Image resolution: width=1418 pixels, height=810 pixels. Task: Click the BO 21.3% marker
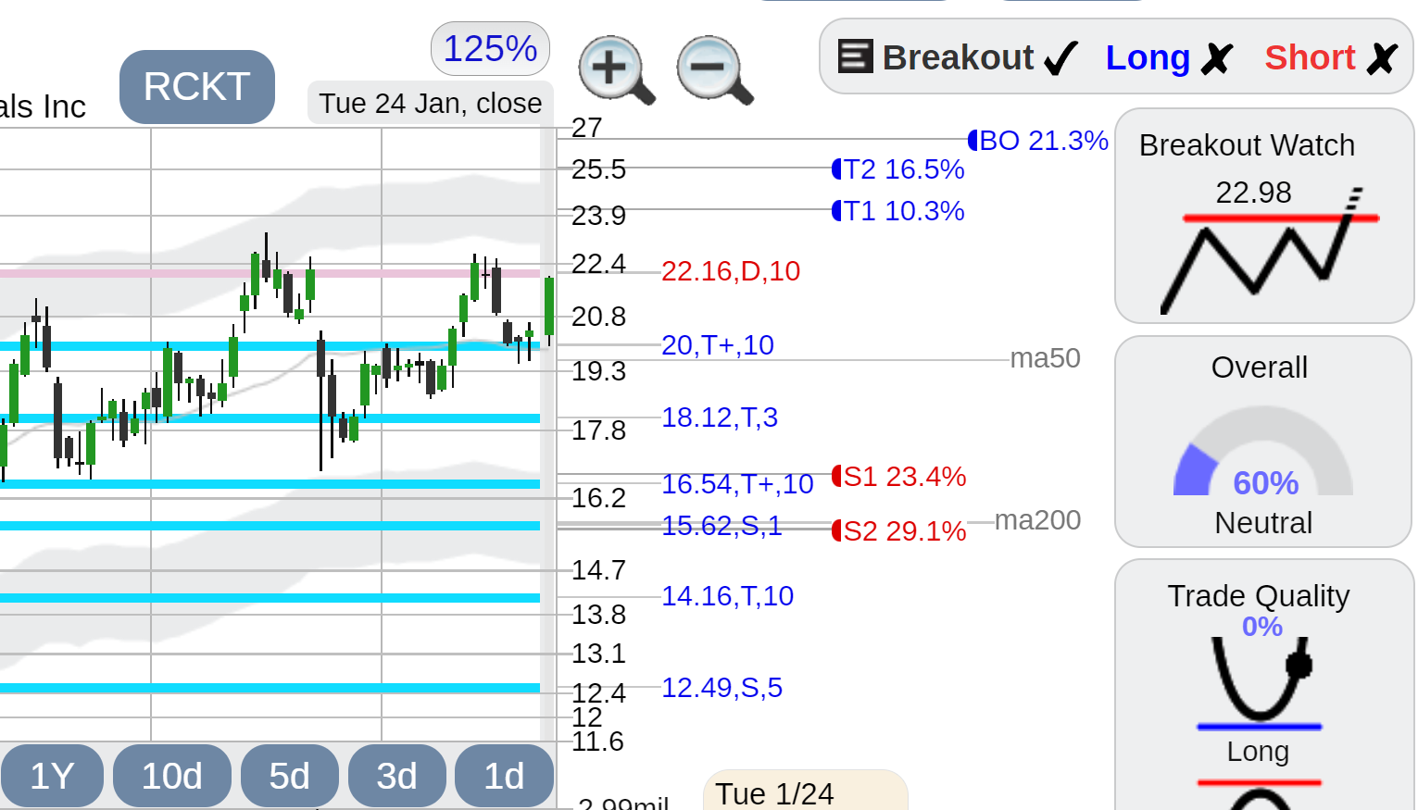[x=1038, y=141]
